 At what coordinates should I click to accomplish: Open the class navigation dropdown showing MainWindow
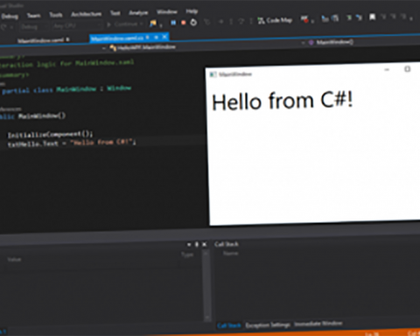[x=143, y=47]
